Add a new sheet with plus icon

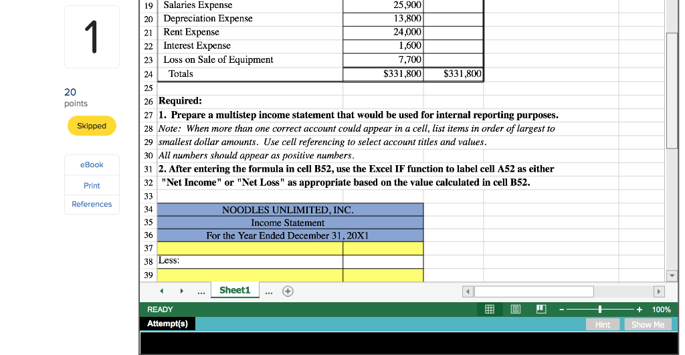point(288,291)
